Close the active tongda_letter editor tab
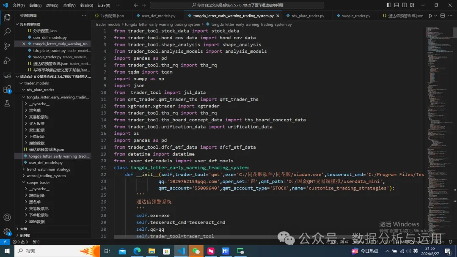457x257 pixels. [278, 16]
